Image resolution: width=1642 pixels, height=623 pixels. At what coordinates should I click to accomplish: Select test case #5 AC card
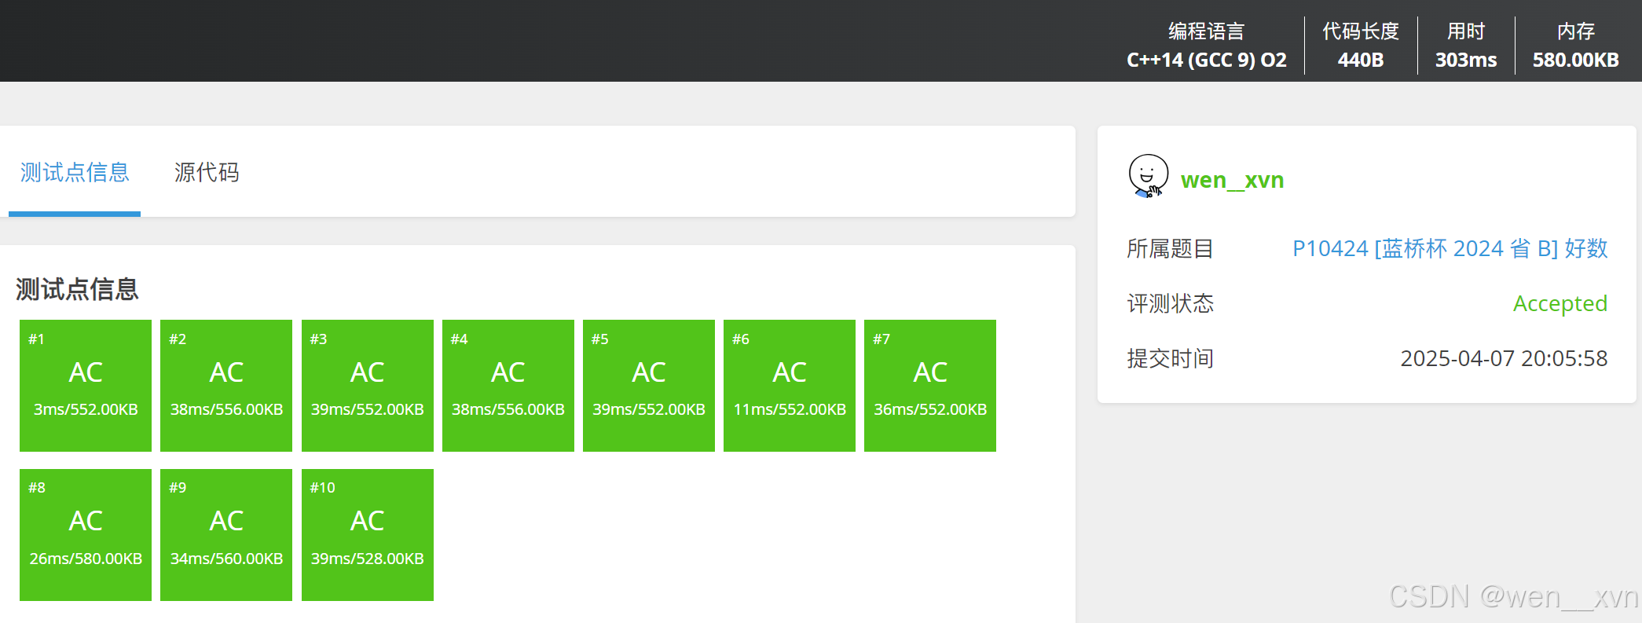[649, 386]
